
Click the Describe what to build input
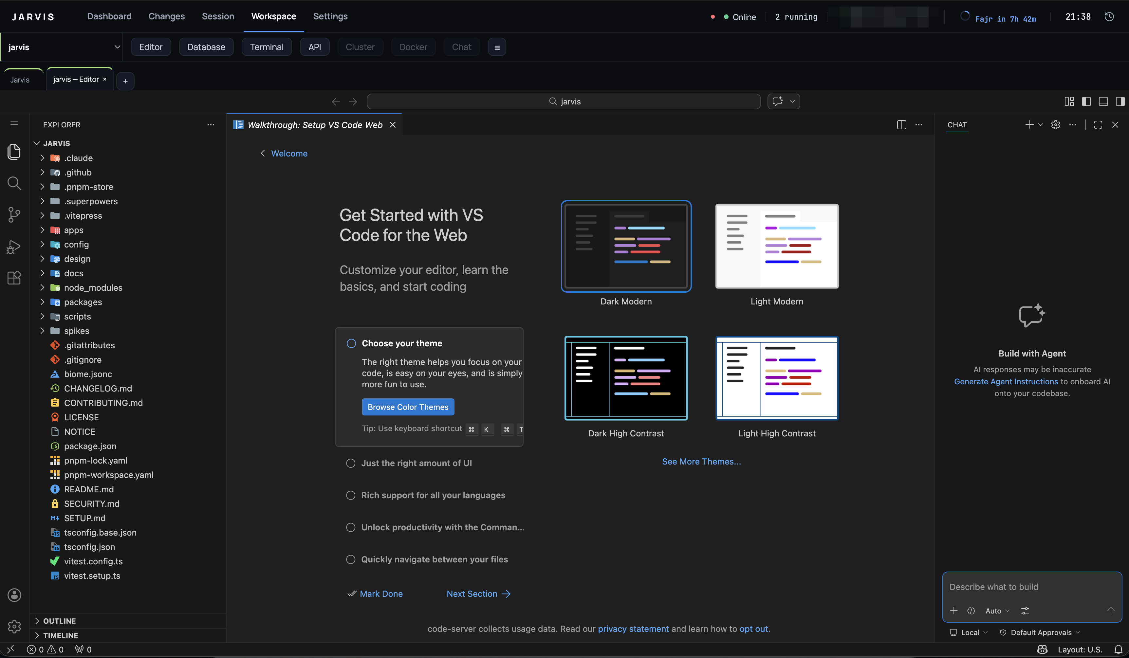(1032, 587)
